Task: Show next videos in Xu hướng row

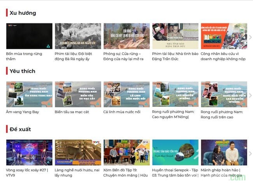Action: pyautogui.click(x=250, y=37)
